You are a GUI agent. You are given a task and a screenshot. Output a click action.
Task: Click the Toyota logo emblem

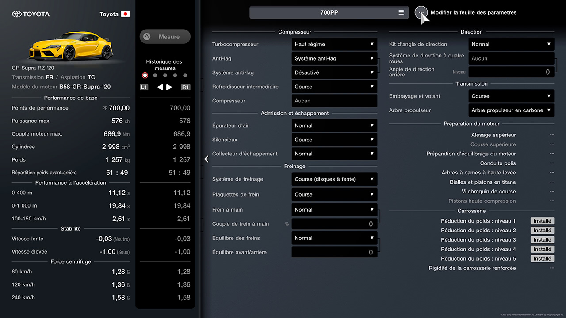(x=16, y=14)
